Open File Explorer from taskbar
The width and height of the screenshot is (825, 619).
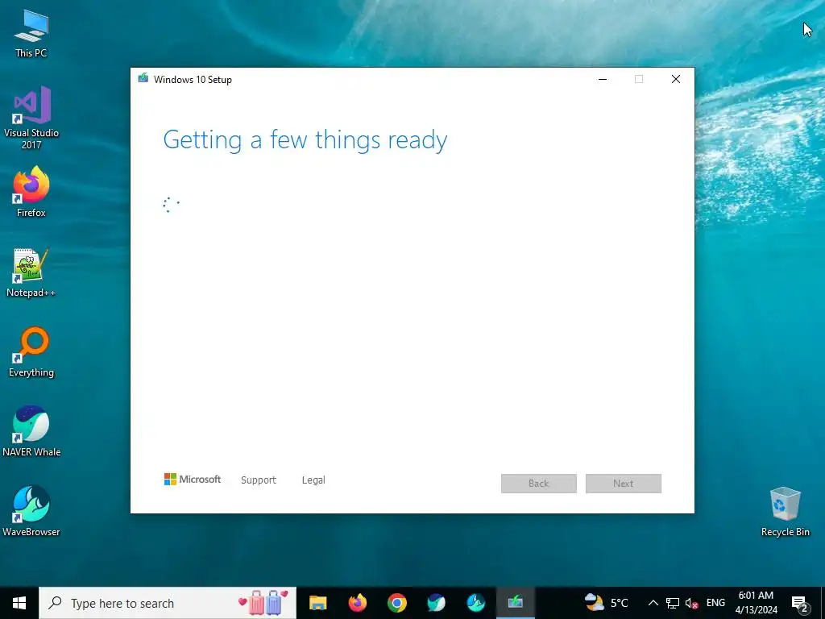pyautogui.click(x=317, y=603)
